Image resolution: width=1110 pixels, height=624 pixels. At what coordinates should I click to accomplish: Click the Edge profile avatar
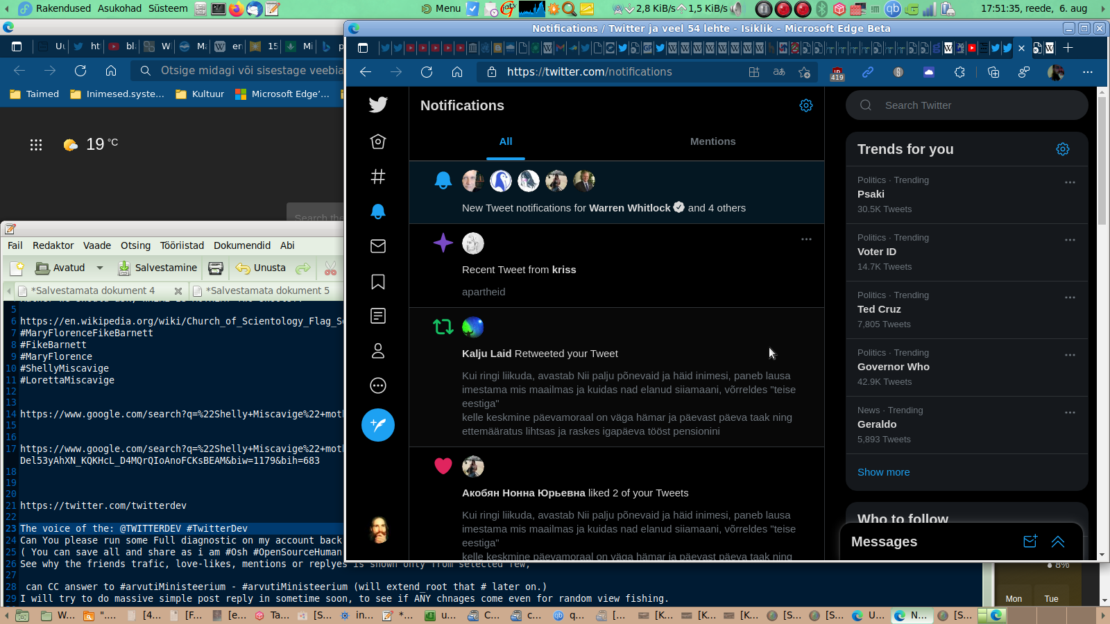(1056, 71)
